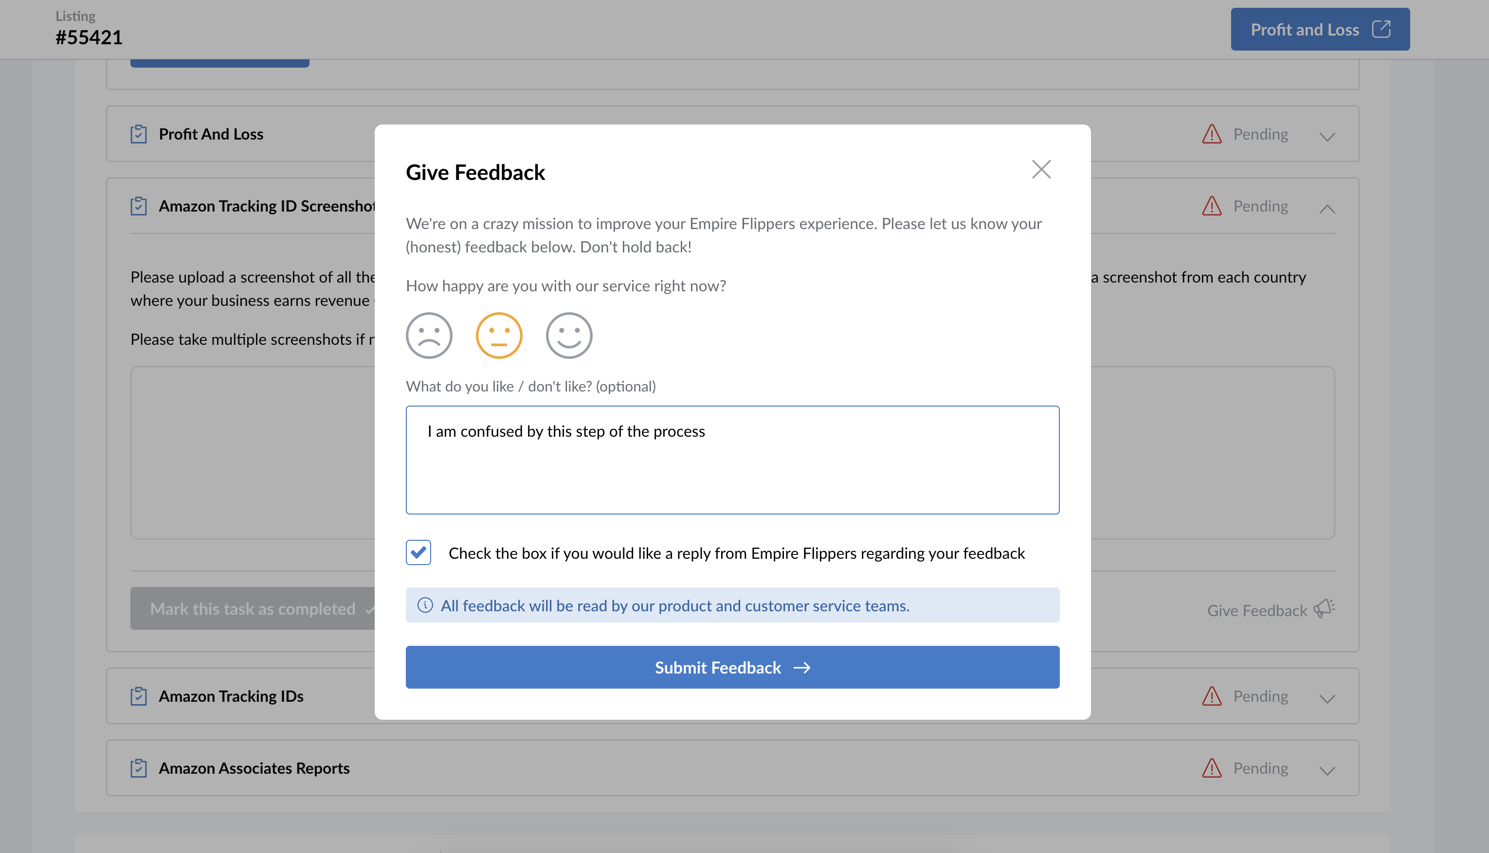The image size is (1489, 853).
Task: Click the Give Feedback dialog heading
Action: click(x=475, y=172)
